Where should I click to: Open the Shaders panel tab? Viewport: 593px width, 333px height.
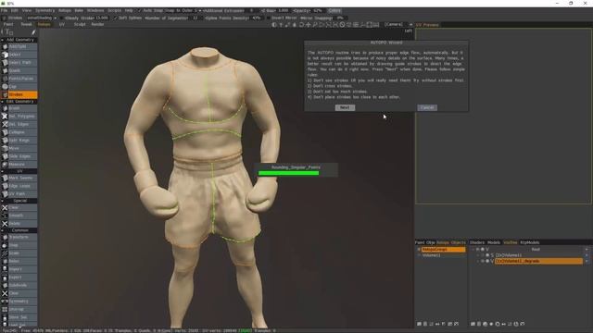tap(477, 242)
